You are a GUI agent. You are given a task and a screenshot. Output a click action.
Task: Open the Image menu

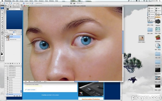22,1
